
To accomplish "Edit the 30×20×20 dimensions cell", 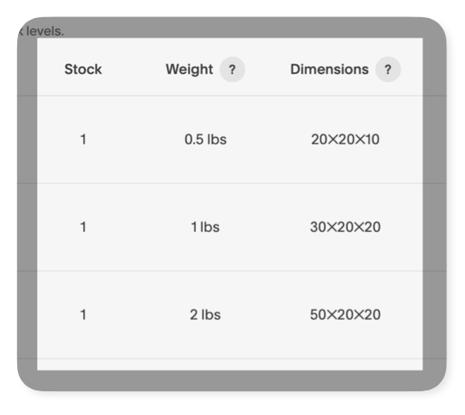I will (x=345, y=227).
